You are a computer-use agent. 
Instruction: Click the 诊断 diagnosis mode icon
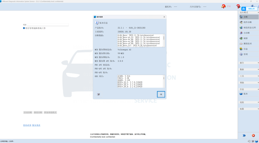(x=241, y=17)
